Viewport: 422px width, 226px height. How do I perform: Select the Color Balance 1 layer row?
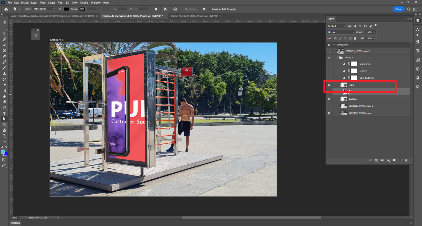pos(368,78)
